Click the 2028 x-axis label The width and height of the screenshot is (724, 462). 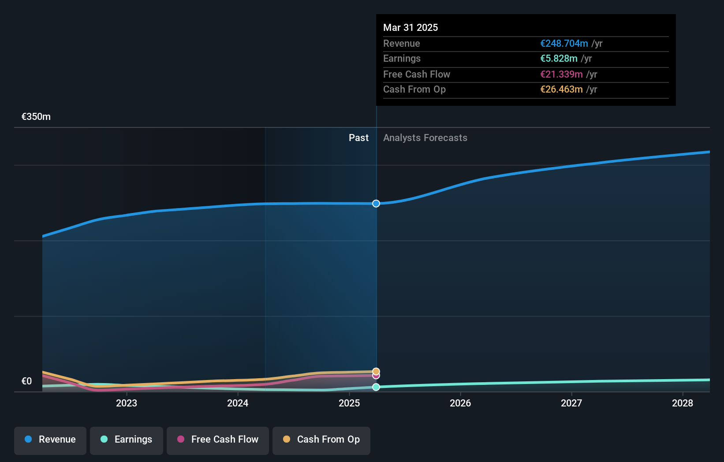(683, 403)
